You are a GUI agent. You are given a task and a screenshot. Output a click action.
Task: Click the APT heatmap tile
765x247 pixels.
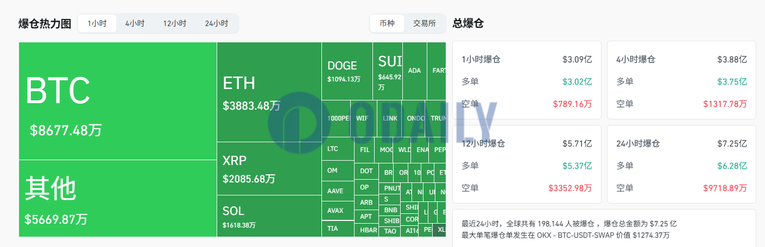point(366,217)
